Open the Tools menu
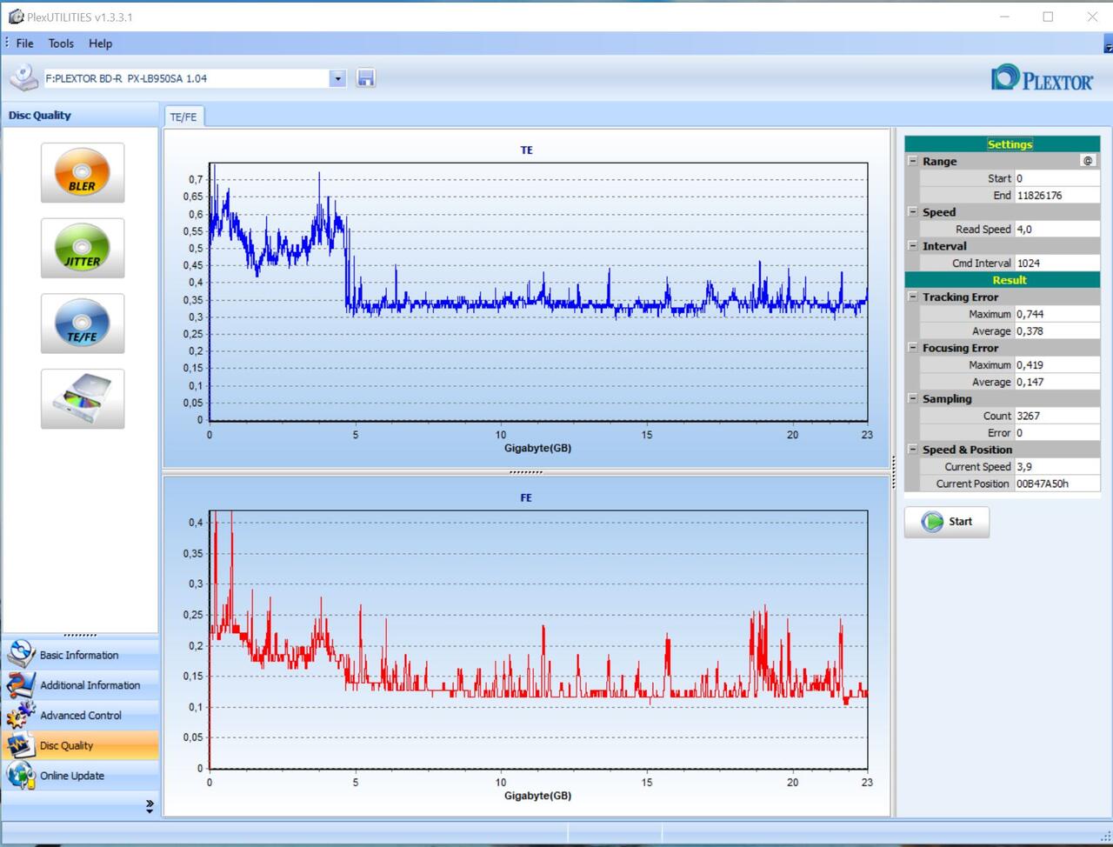Viewport: 1113px width, 847px height. coord(61,43)
